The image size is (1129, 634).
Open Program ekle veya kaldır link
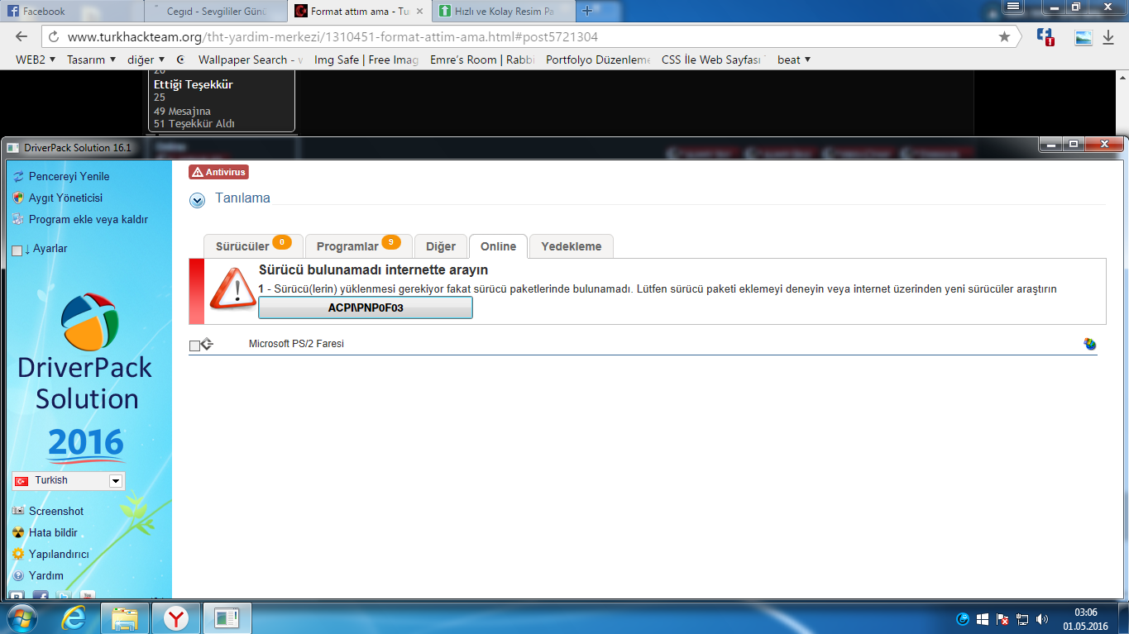[89, 219]
